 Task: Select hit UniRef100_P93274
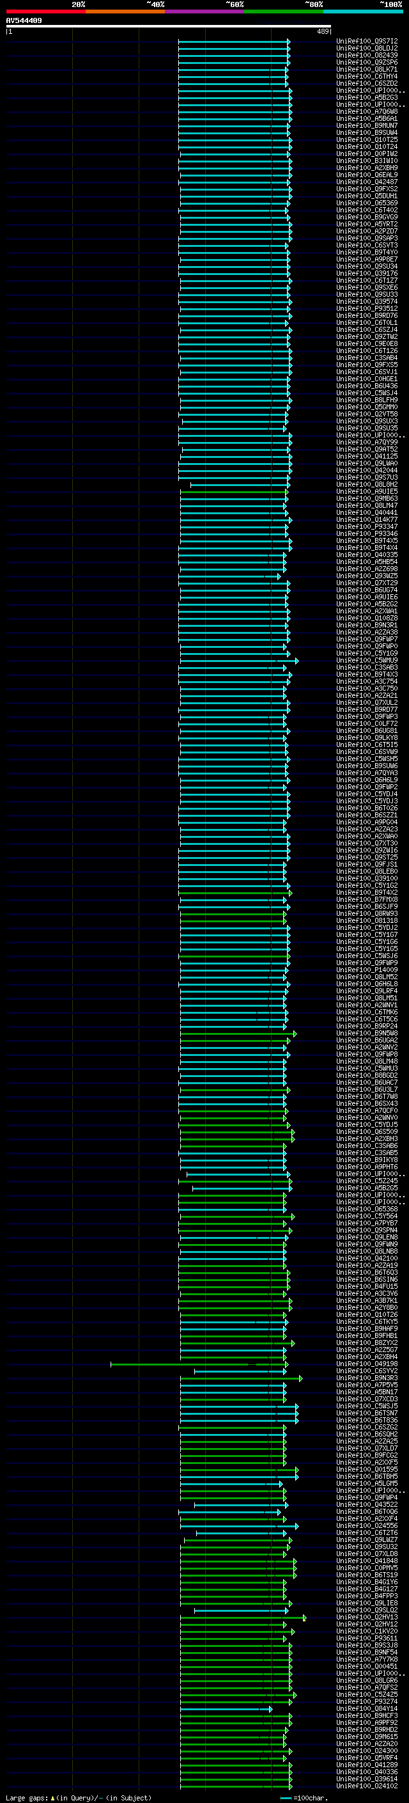coord(367,1701)
